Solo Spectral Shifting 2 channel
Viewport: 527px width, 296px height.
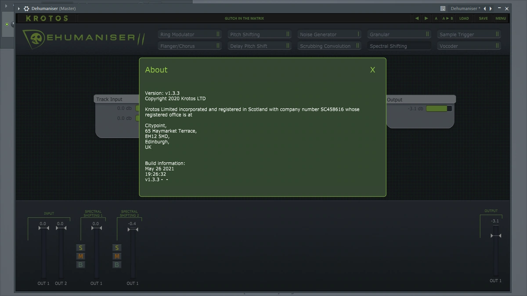coord(117,248)
